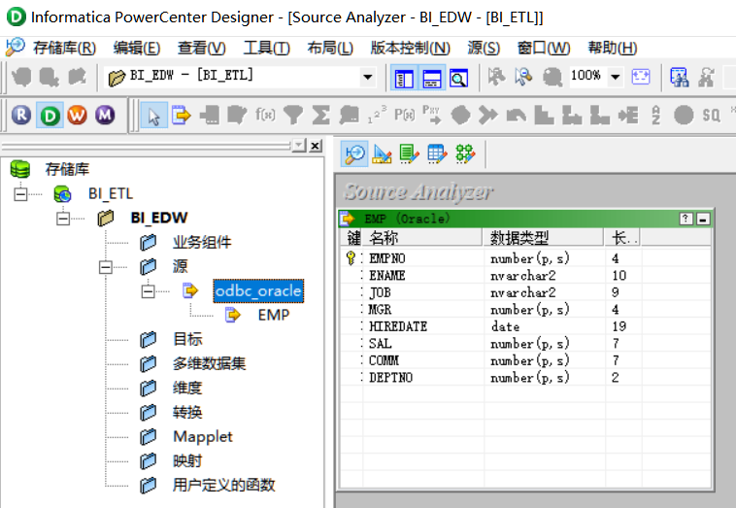The image size is (736, 508).
Task: Select the 维度 folder
Action: (x=187, y=388)
